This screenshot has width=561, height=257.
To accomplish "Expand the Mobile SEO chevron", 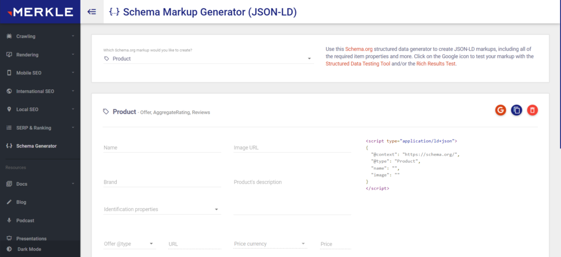I will [x=73, y=73].
